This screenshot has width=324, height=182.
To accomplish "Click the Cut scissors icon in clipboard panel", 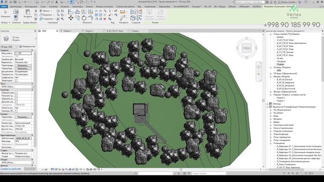I will coord(36,11).
